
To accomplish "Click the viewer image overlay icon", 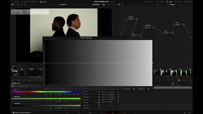I will point(104,4).
